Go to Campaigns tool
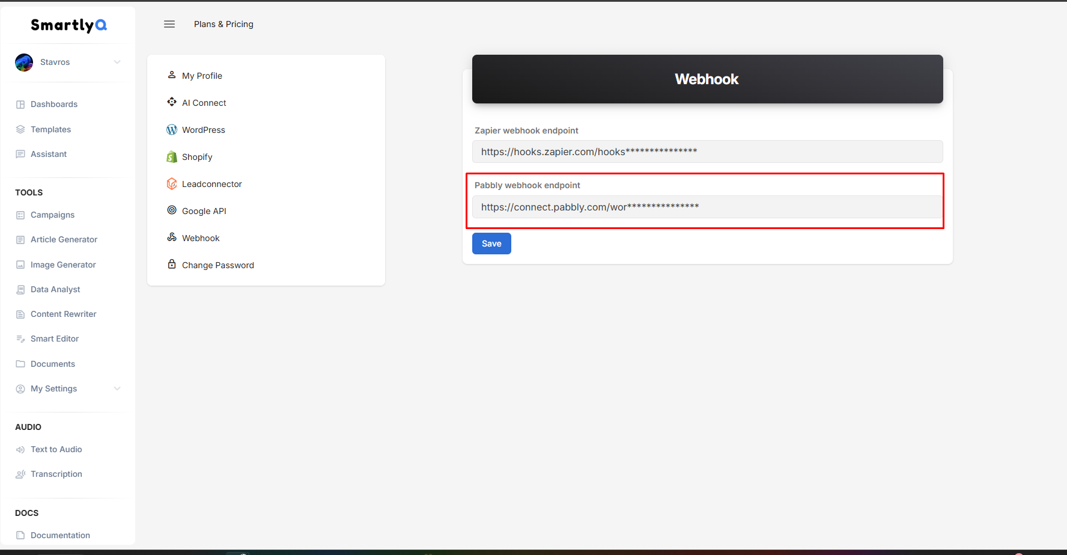This screenshot has height=555, width=1067. (x=52, y=215)
